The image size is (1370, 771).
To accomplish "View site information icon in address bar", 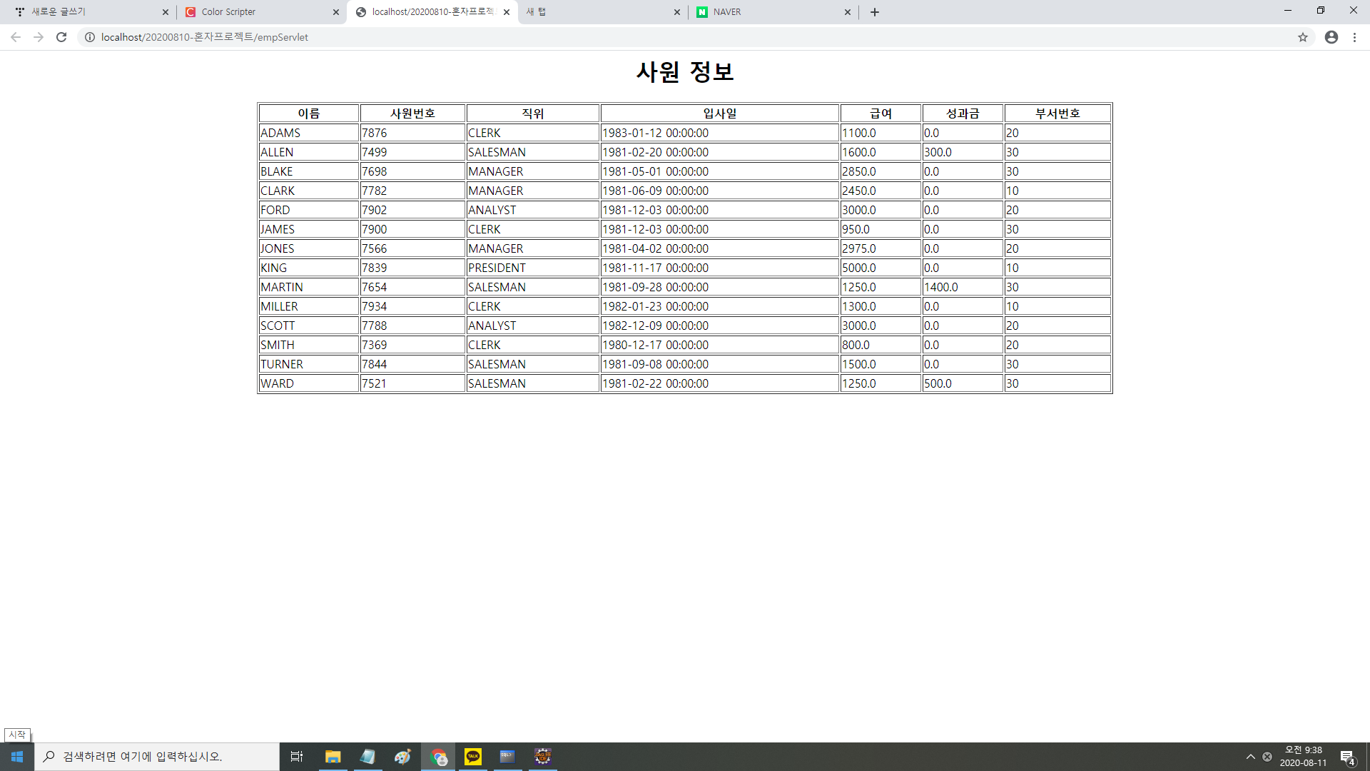I will point(90,37).
